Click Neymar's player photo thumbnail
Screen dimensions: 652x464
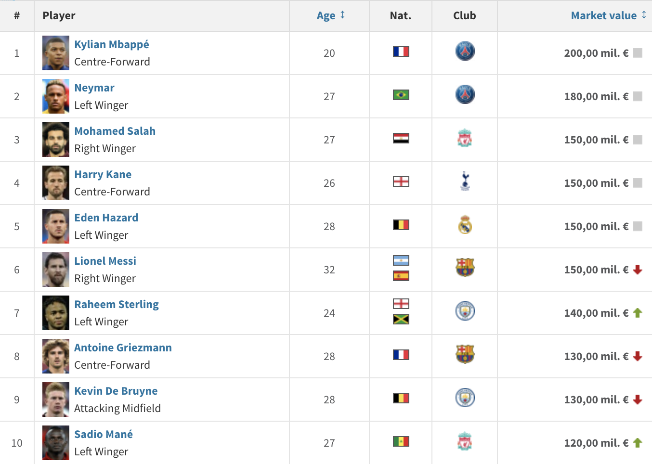pos(56,96)
